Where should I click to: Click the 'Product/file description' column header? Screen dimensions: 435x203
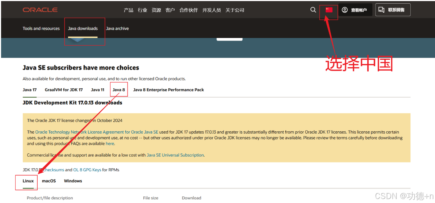click(x=50, y=198)
